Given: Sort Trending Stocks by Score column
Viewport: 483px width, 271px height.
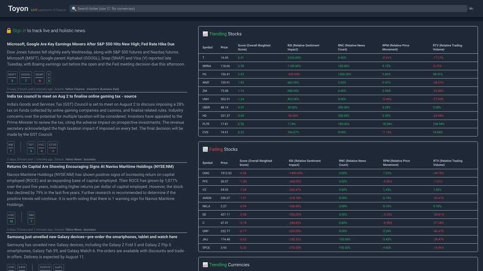Looking at the screenshot, I should 254,47.
